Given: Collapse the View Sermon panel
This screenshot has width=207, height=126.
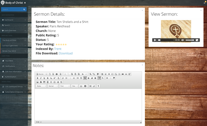Looking at the screenshot, I should pyautogui.click(x=201, y=10).
